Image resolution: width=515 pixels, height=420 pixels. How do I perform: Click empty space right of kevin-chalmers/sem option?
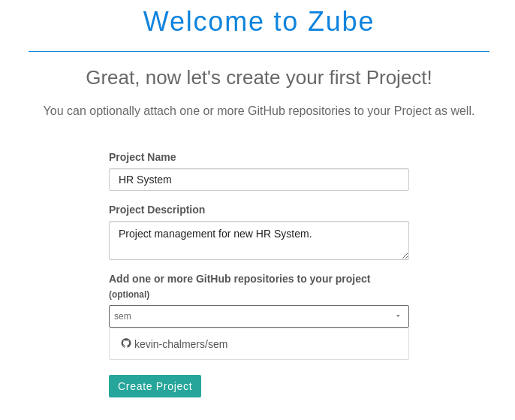323,344
